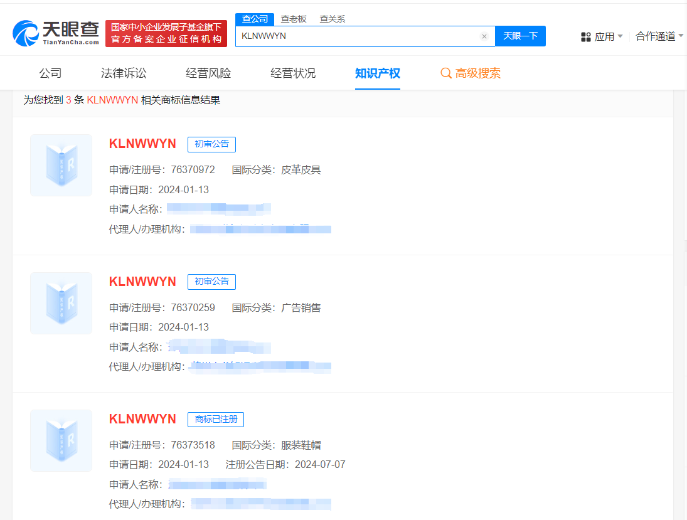Screen dimensions: 687x520
Task: Select the 公司 tab
Action: click(x=50, y=73)
